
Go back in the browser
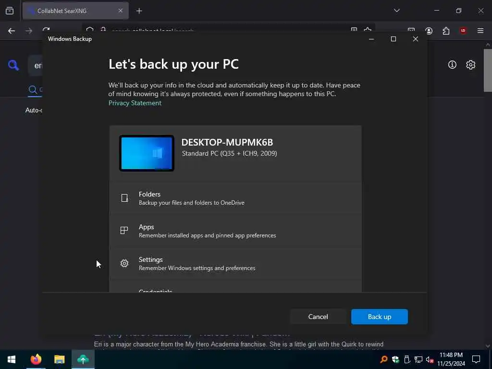coord(12,31)
